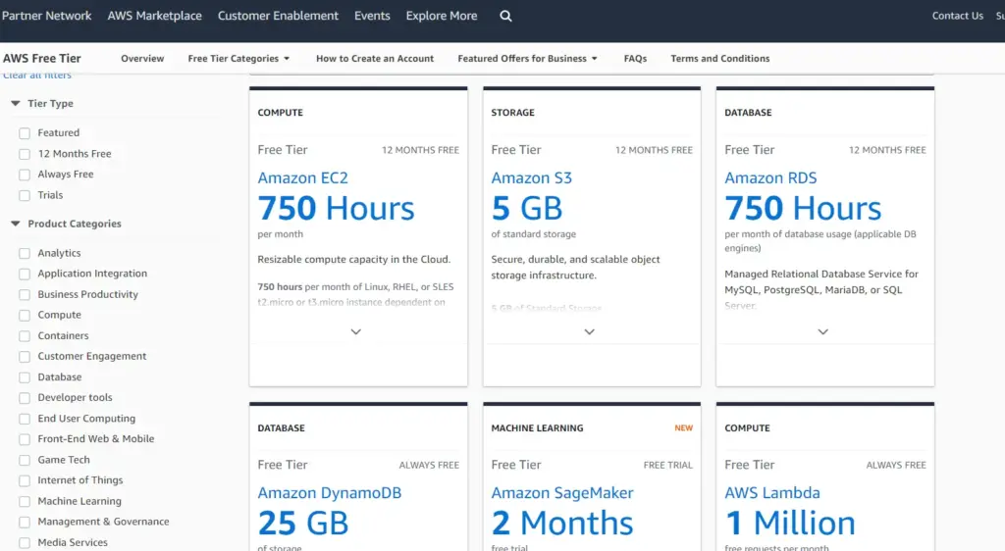The image size is (1005, 551).
Task: Check Application Integration category
Action: 25,274
